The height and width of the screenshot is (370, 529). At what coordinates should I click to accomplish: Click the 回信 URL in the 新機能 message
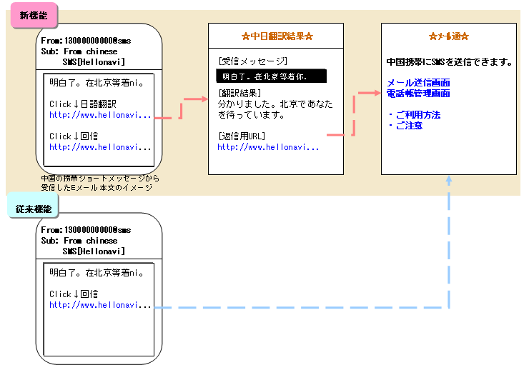pyautogui.click(x=100, y=147)
